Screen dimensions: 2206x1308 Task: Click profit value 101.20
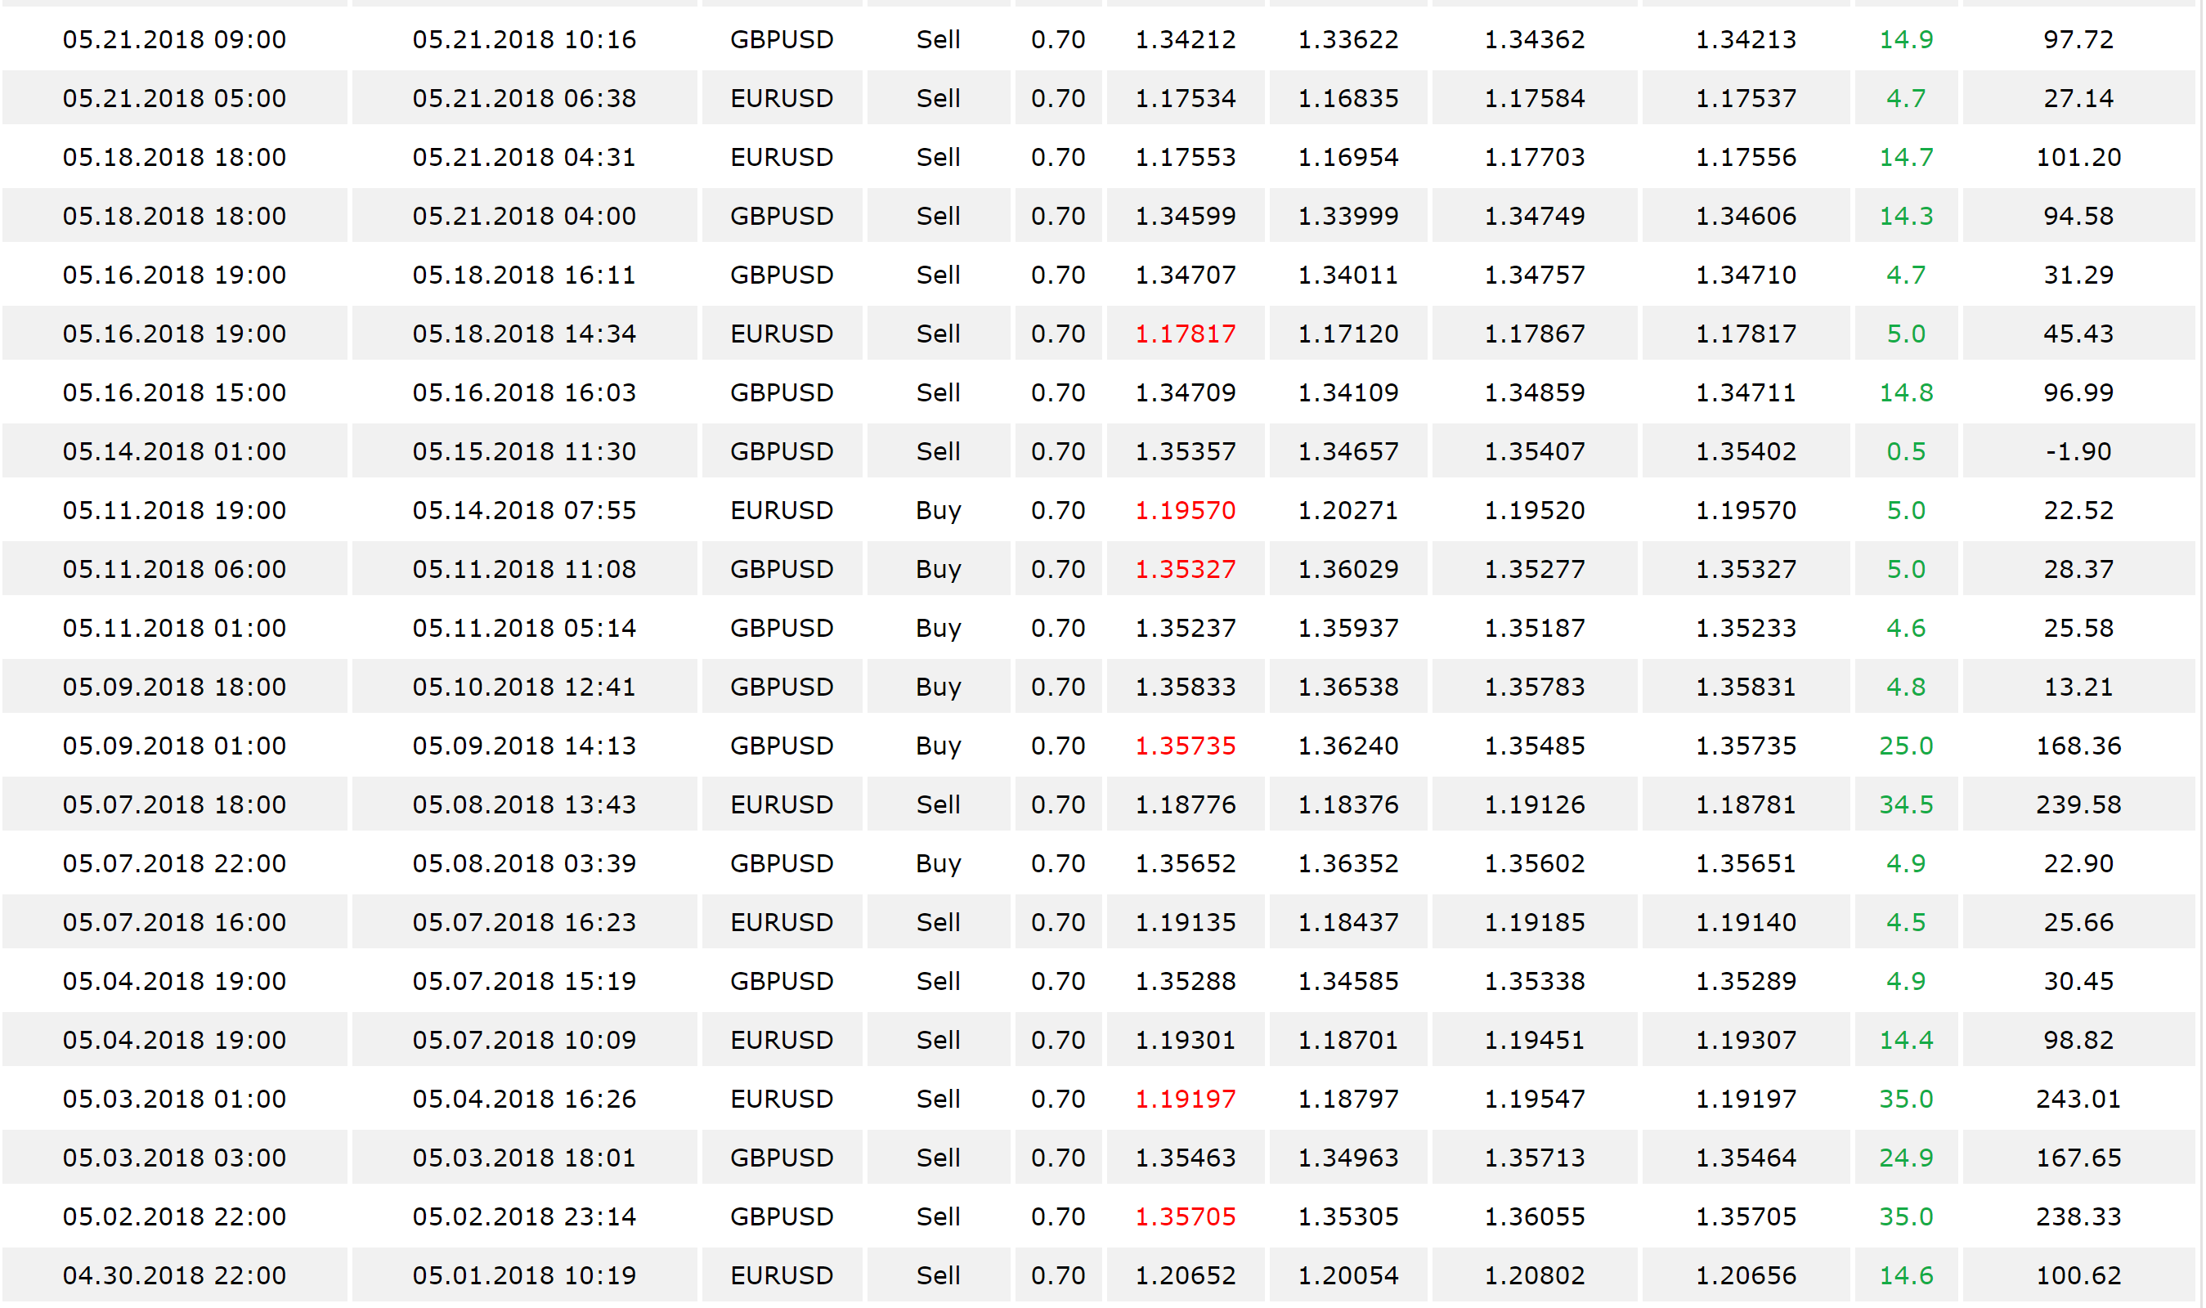click(2079, 158)
